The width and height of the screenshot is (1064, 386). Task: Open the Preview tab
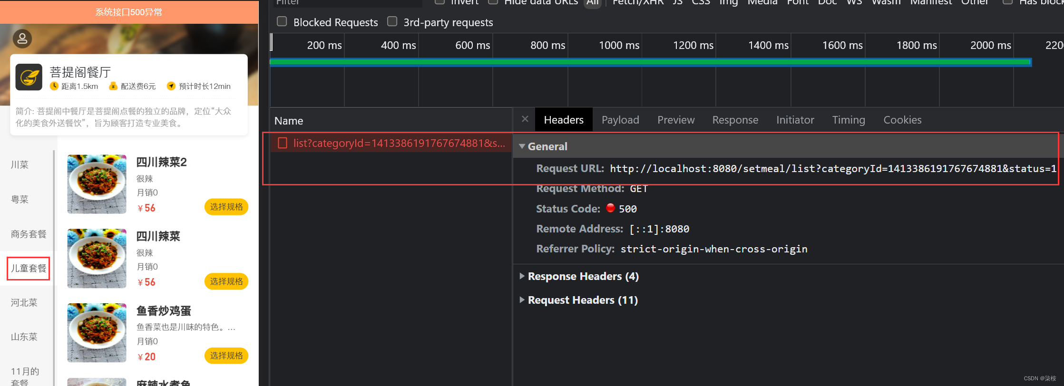(x=676, y=120)
